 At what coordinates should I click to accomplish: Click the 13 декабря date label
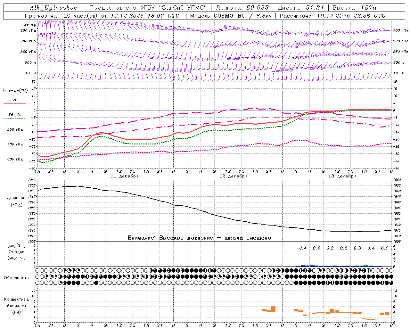tap(342, 176)
